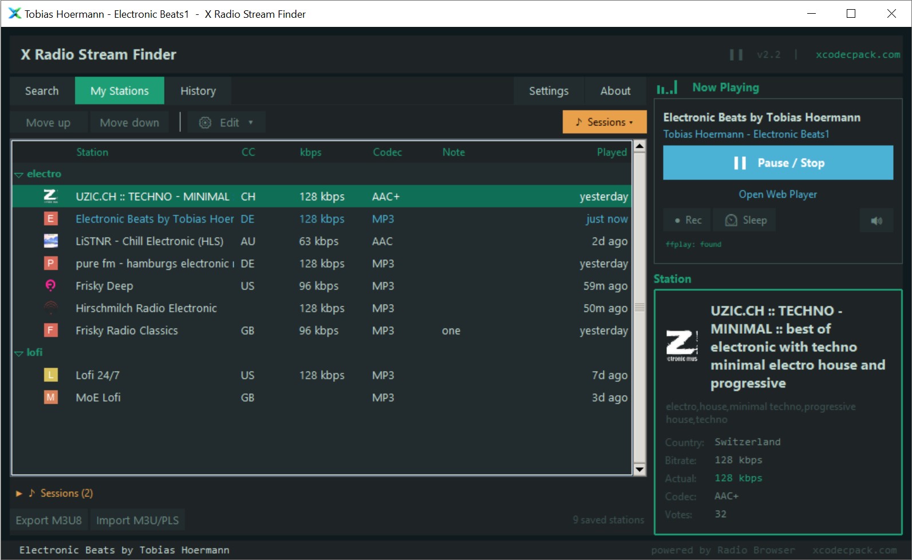Open the History tab
912x560 pixels.
(198, 91)
